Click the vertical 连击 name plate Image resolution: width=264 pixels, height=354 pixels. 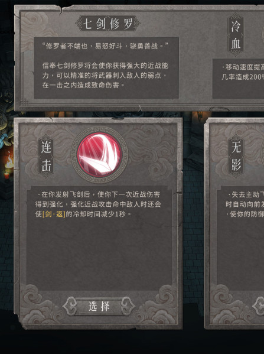(46, 156)
